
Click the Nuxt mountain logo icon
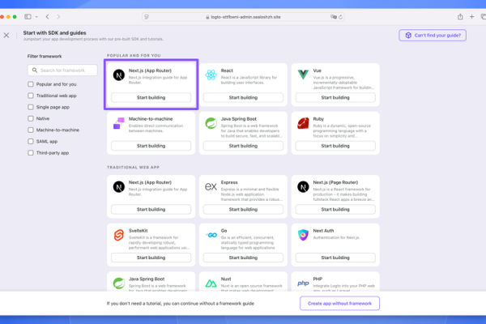coord(211,283)
